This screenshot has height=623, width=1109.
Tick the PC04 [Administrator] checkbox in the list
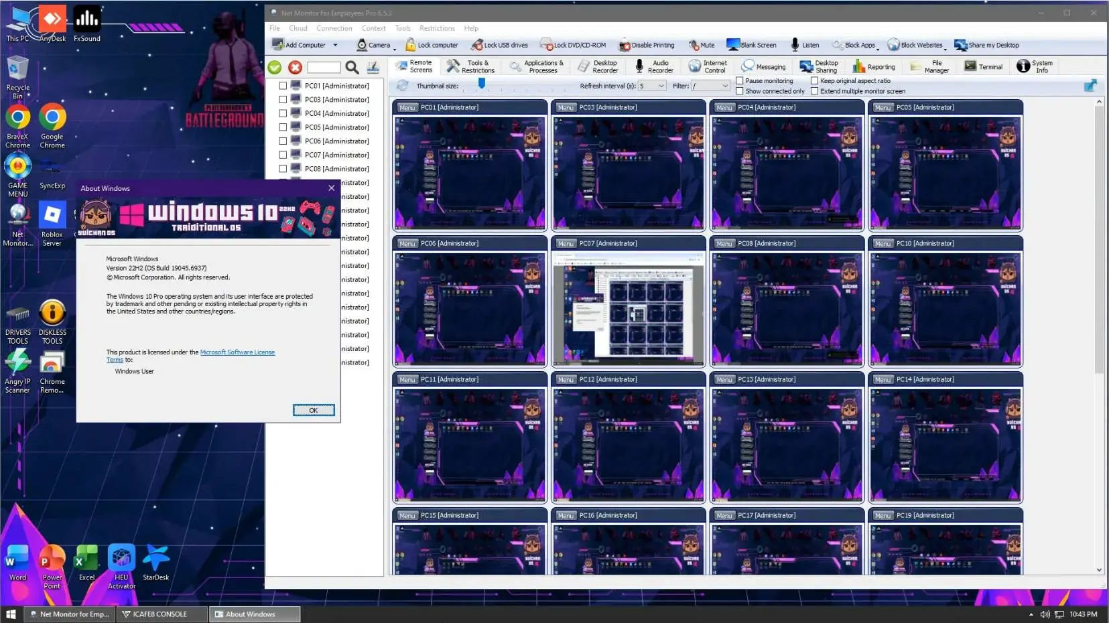283,113
